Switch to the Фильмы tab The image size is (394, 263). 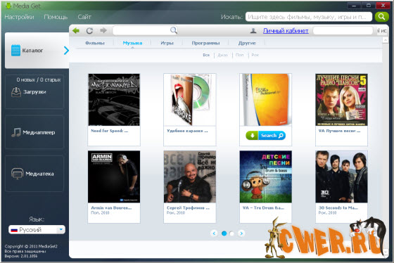(95, 43)
